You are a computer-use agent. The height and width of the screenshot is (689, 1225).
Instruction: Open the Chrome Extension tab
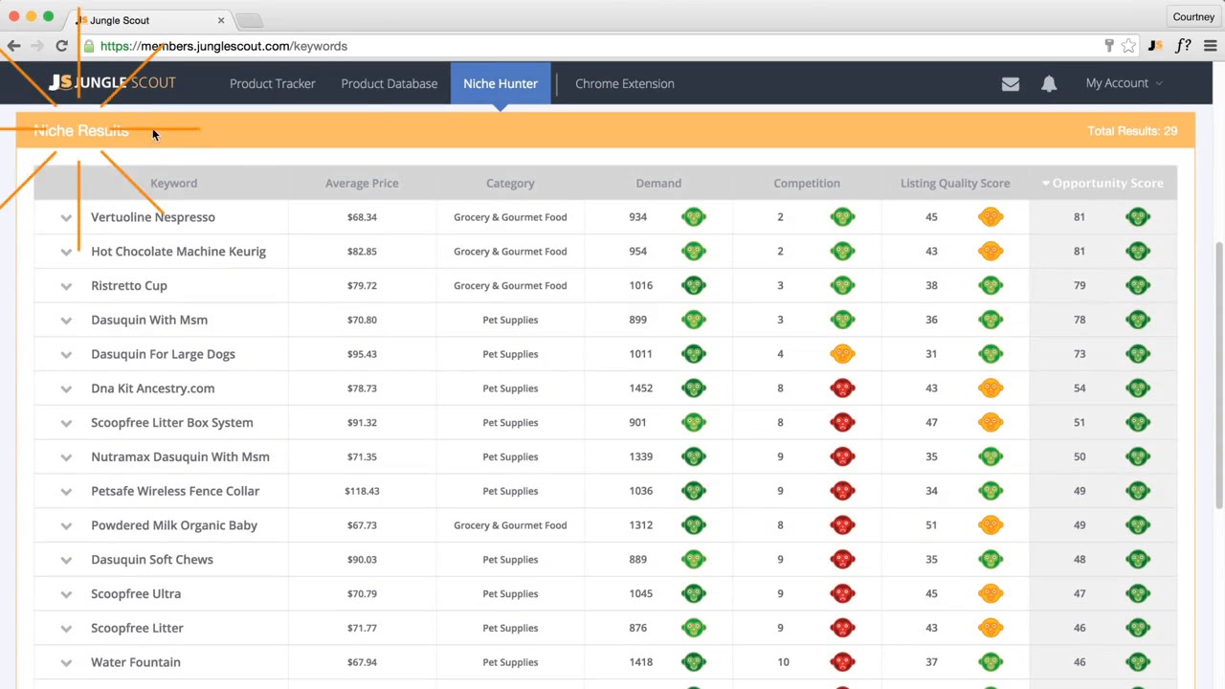[x=625, y=83]
